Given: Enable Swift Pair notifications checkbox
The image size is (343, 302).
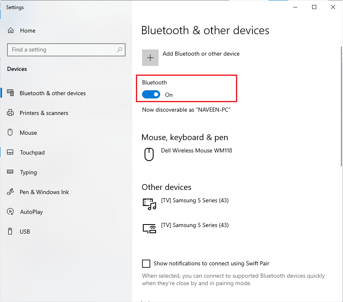Looking at the screenshot, I should point(146,263).
